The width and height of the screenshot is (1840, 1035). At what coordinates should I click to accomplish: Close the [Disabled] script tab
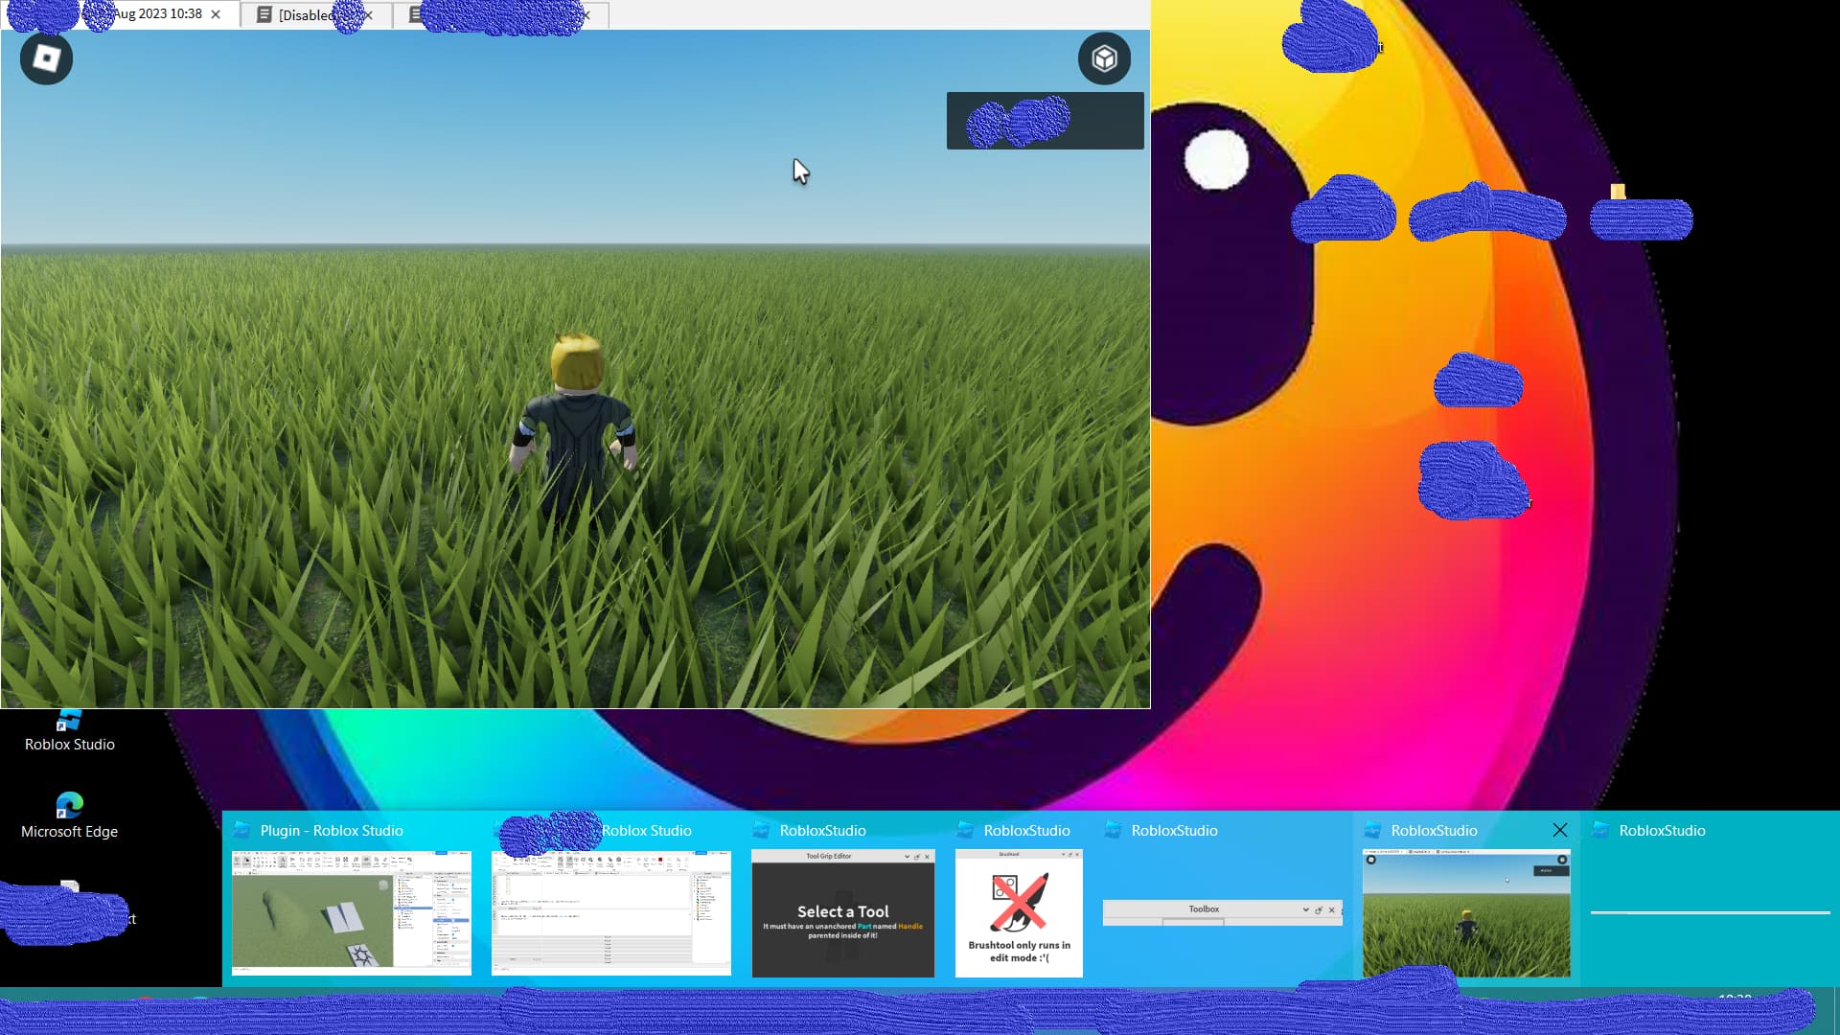pos(368,14)
